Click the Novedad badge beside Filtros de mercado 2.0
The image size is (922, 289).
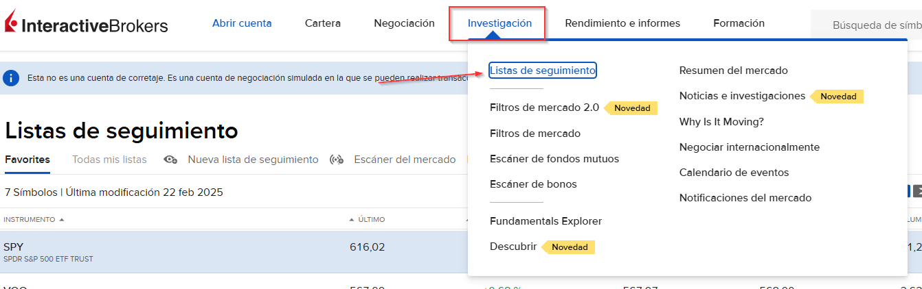coord(631,108)
